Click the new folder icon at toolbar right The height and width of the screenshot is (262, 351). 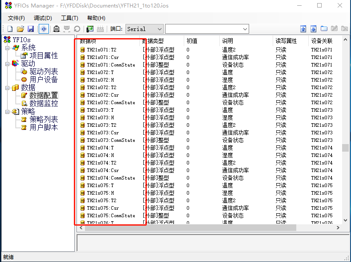[x=324, y=29]
